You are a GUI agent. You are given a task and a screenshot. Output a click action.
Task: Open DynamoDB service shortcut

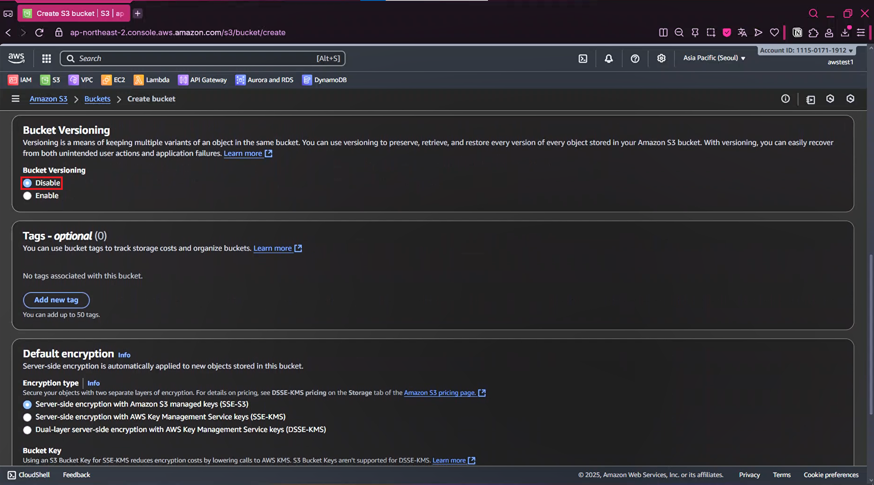324,80
